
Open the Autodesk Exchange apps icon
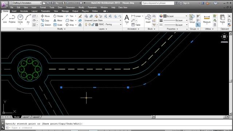[x=203, y=3]
